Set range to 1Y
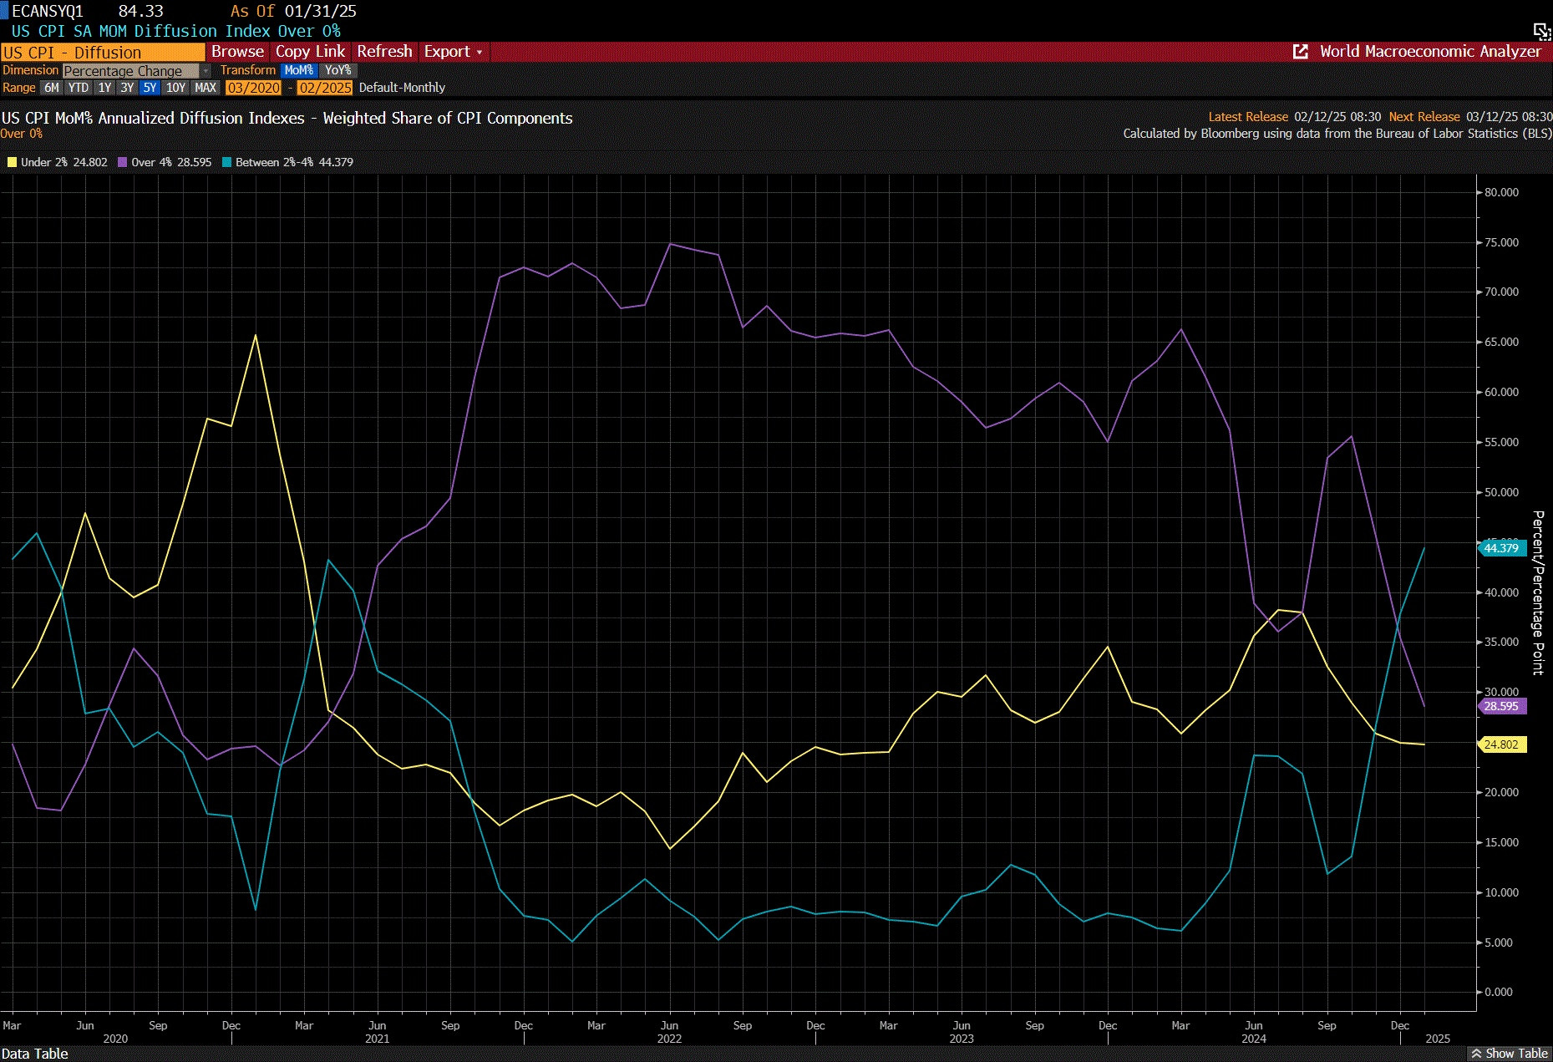1553x1062 pixels. coord(104,88)
